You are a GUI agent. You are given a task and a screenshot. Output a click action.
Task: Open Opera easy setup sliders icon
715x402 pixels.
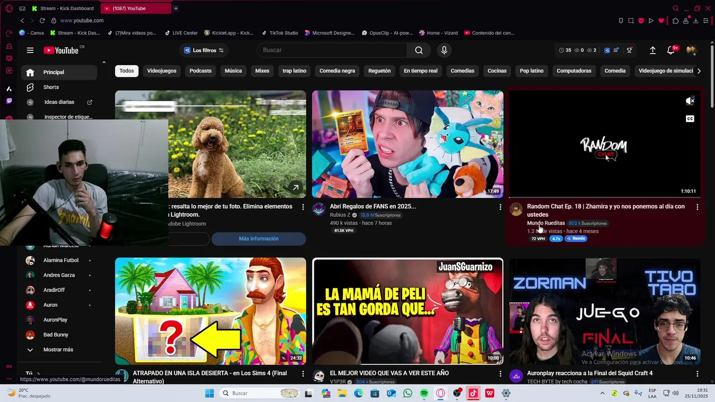click(x=706, y=21)
